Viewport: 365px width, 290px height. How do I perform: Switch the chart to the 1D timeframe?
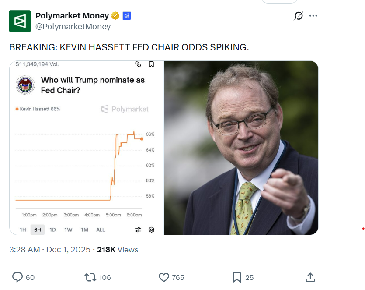click(52, 229)
